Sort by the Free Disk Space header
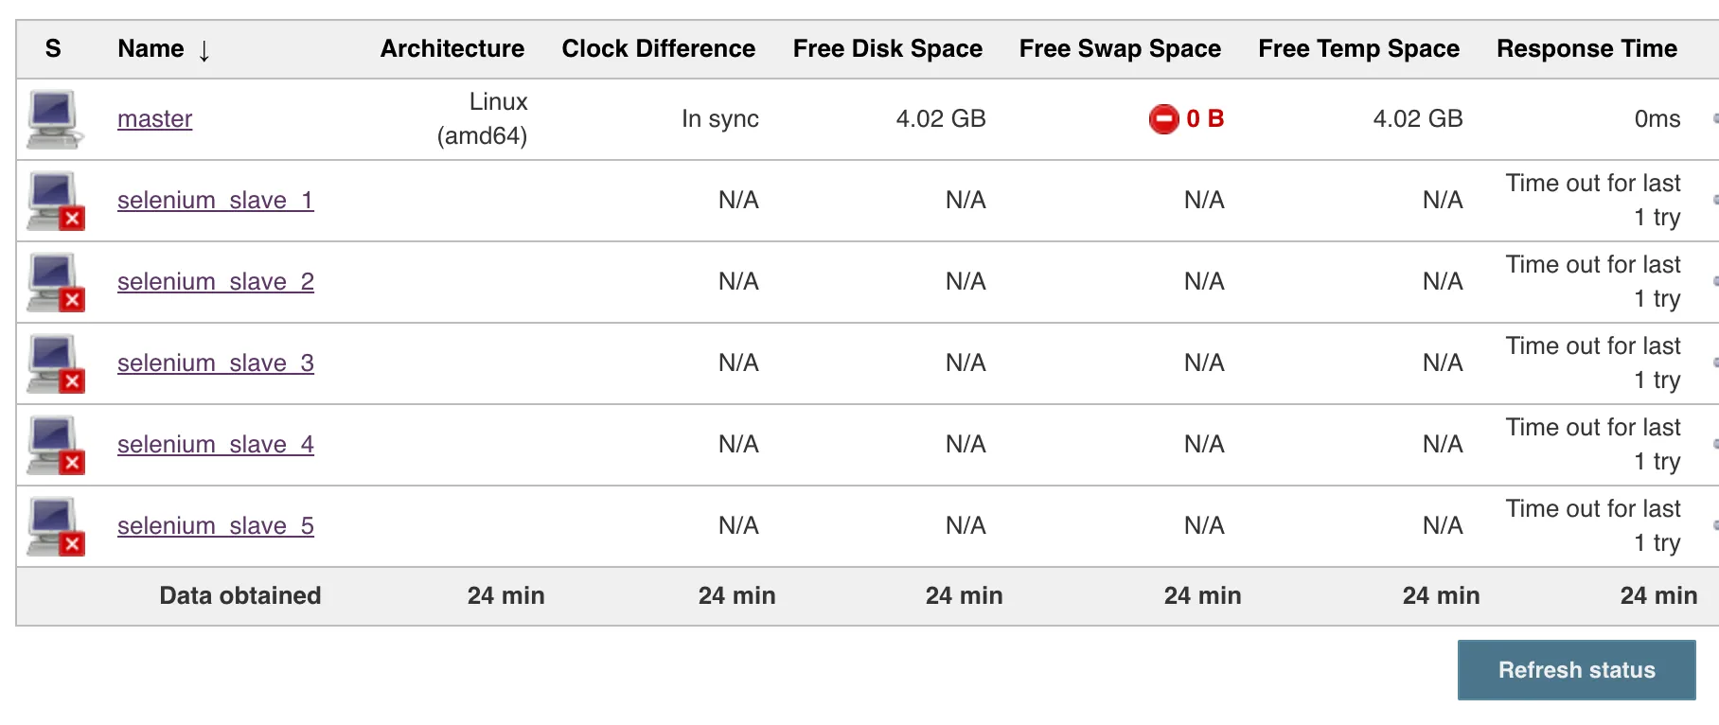This screenshot has height=725, width=1719. click(x=887, y=49)
